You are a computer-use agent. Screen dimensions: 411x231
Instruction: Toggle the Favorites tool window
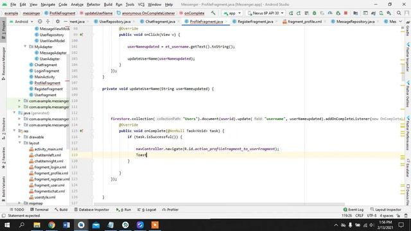point(3,157)
